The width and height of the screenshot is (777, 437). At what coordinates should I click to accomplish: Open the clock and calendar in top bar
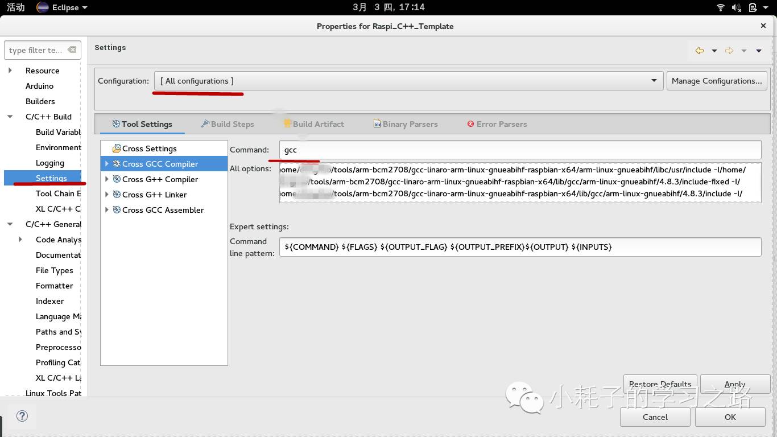[388, 7]
